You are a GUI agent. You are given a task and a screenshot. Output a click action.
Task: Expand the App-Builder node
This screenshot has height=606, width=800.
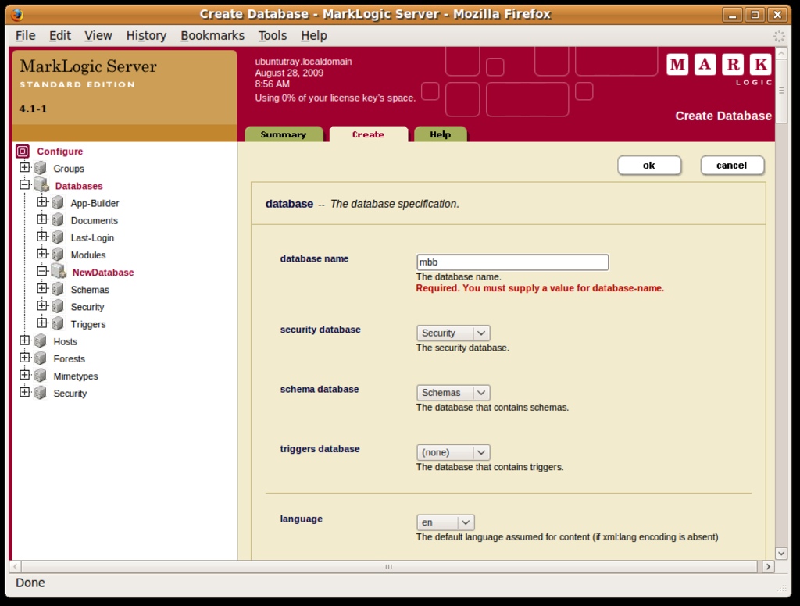point(42,202)
